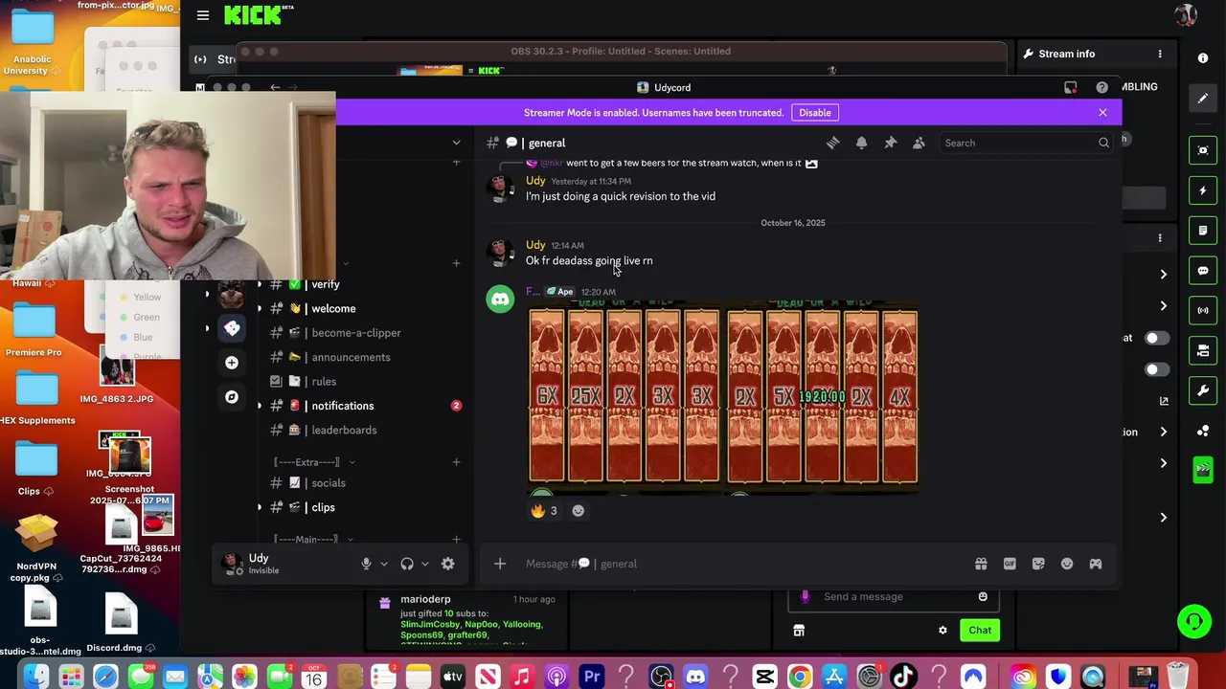1226x689 pixels.
Task: Open Discover servers compass icon
Action: (232, 396)
